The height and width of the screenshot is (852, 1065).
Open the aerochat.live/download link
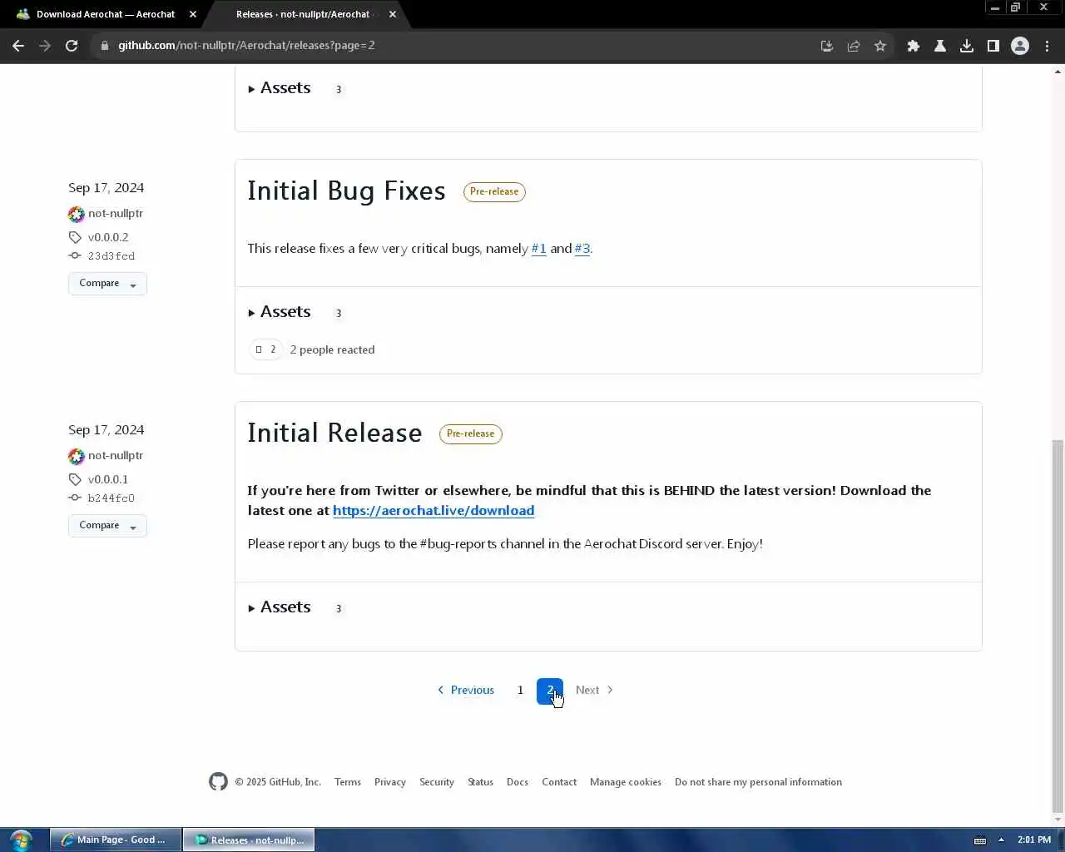[433, 511]
